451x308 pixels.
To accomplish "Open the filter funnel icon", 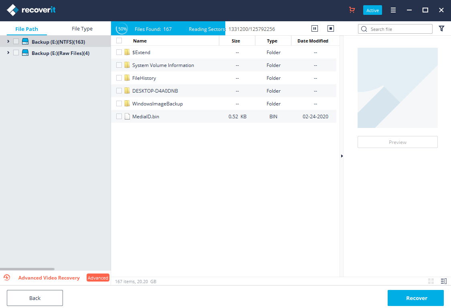I will coord(441,28).
